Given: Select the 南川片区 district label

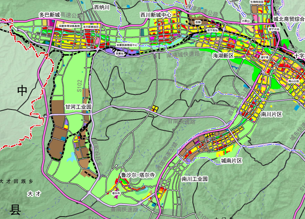Looking at the screenshot, I should (x=271, y=114).
